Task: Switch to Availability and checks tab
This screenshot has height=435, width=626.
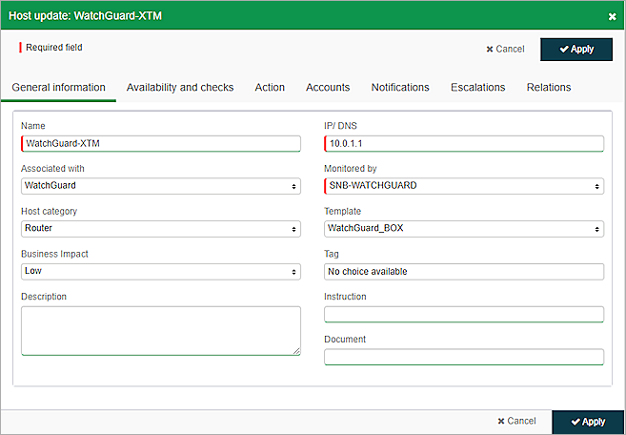Action: (x=180, y=87)
